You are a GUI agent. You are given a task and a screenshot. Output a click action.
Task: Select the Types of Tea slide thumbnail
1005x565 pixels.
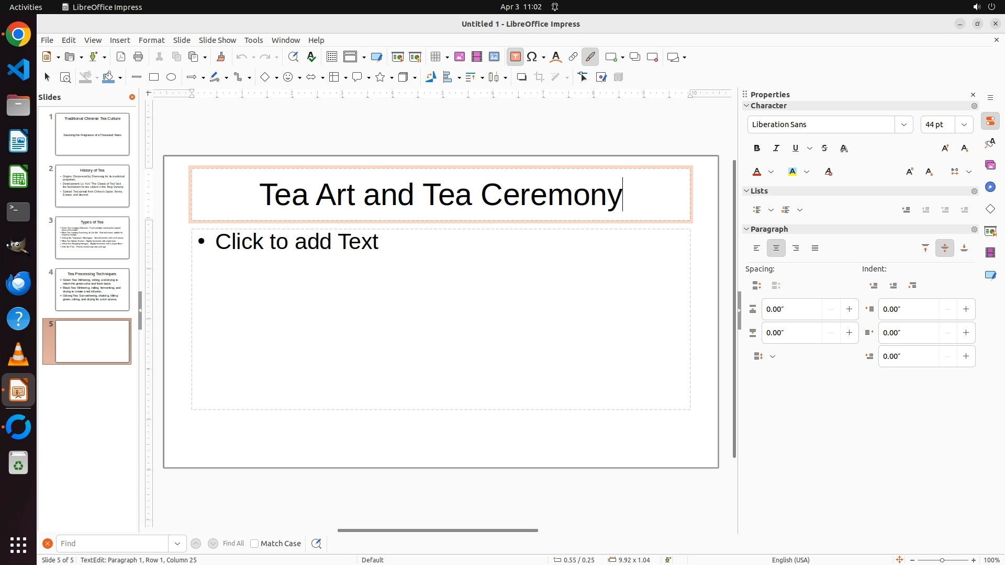point(92,238)
